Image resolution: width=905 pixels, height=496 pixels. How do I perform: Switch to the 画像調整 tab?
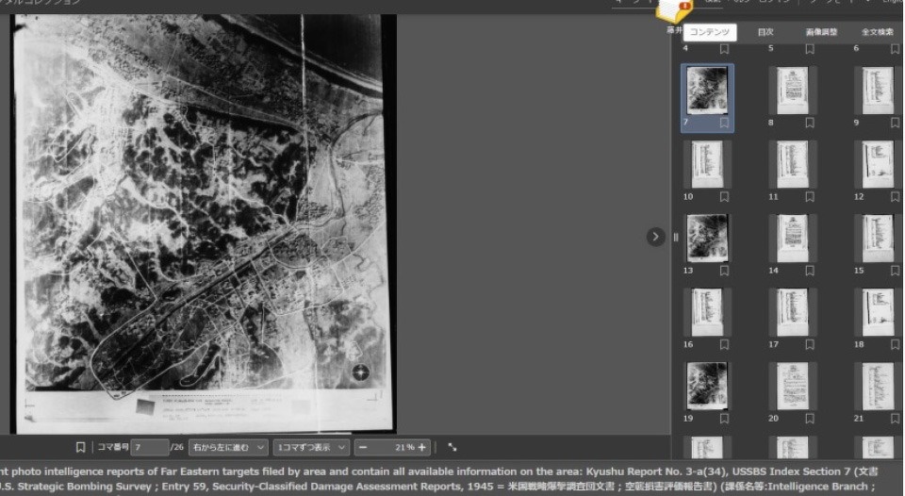(819, 32)
